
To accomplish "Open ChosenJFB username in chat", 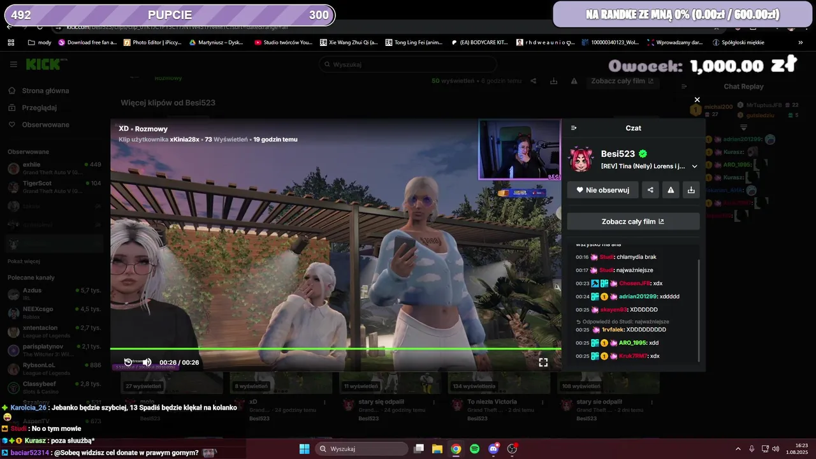I will click(635, 283).
